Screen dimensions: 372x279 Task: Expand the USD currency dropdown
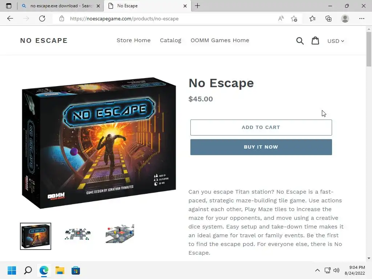(x=336, y=41)
